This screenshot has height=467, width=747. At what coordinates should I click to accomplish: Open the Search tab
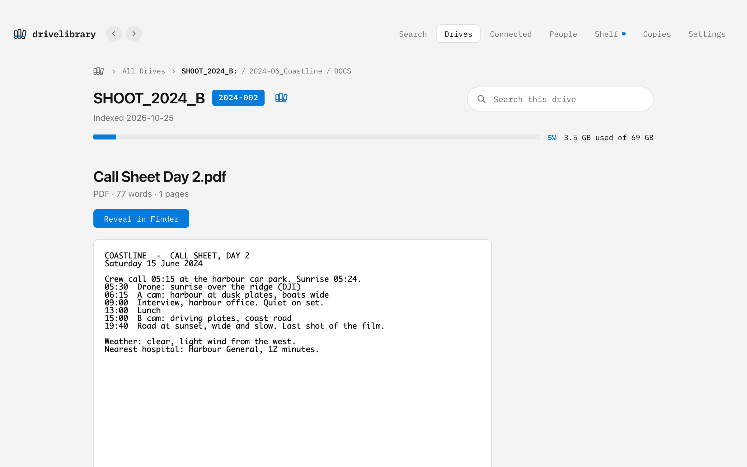point(413,34)
